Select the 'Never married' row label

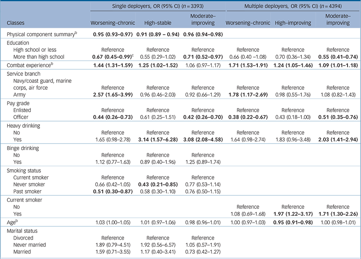point(31,245)
